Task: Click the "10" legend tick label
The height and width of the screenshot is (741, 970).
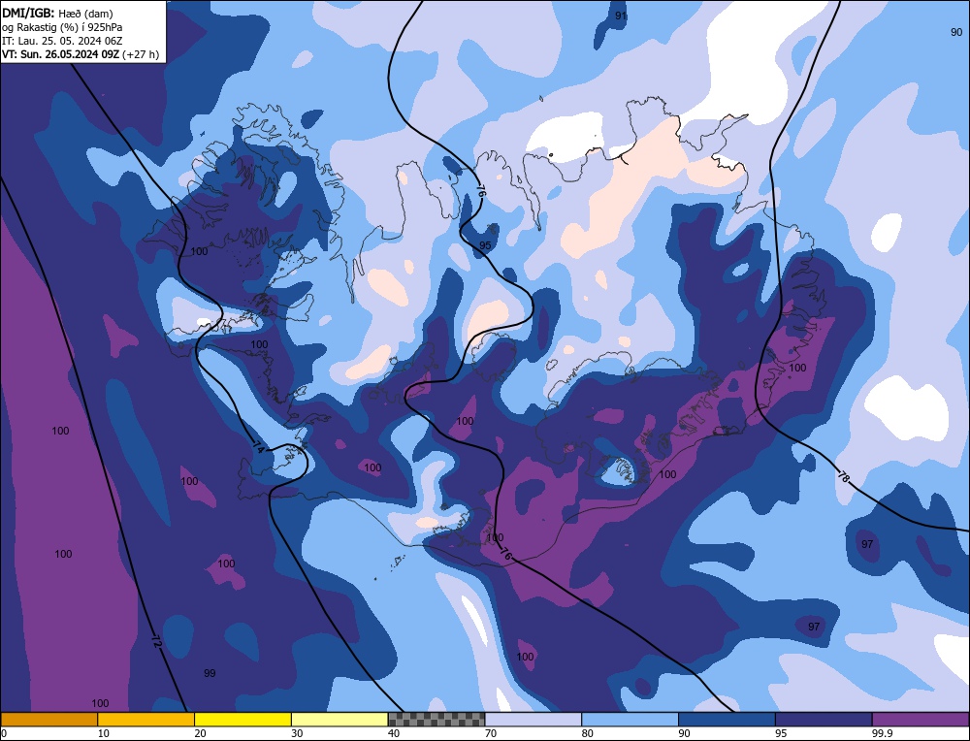Action: (103, 733)
